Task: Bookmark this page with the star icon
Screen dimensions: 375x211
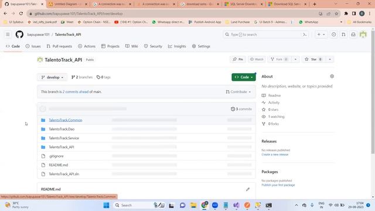Action: coord(336,13)
